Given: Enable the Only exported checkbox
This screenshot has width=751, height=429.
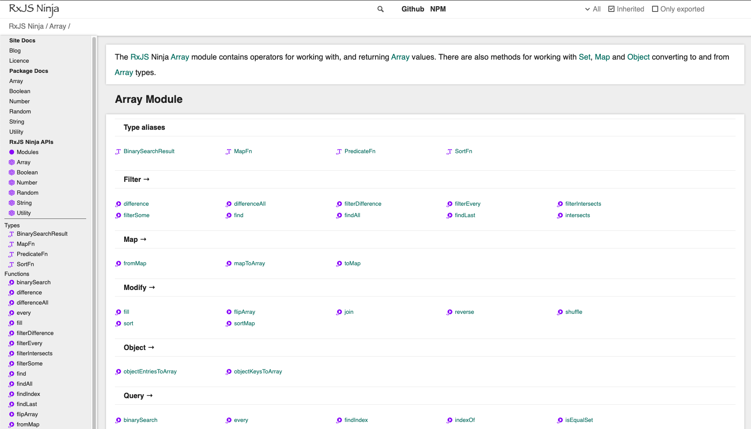Looking at the screenshot, I should pos(655,9).
